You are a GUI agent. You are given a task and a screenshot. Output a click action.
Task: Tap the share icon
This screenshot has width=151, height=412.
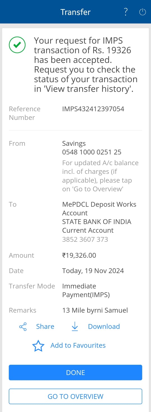(23, 326)
